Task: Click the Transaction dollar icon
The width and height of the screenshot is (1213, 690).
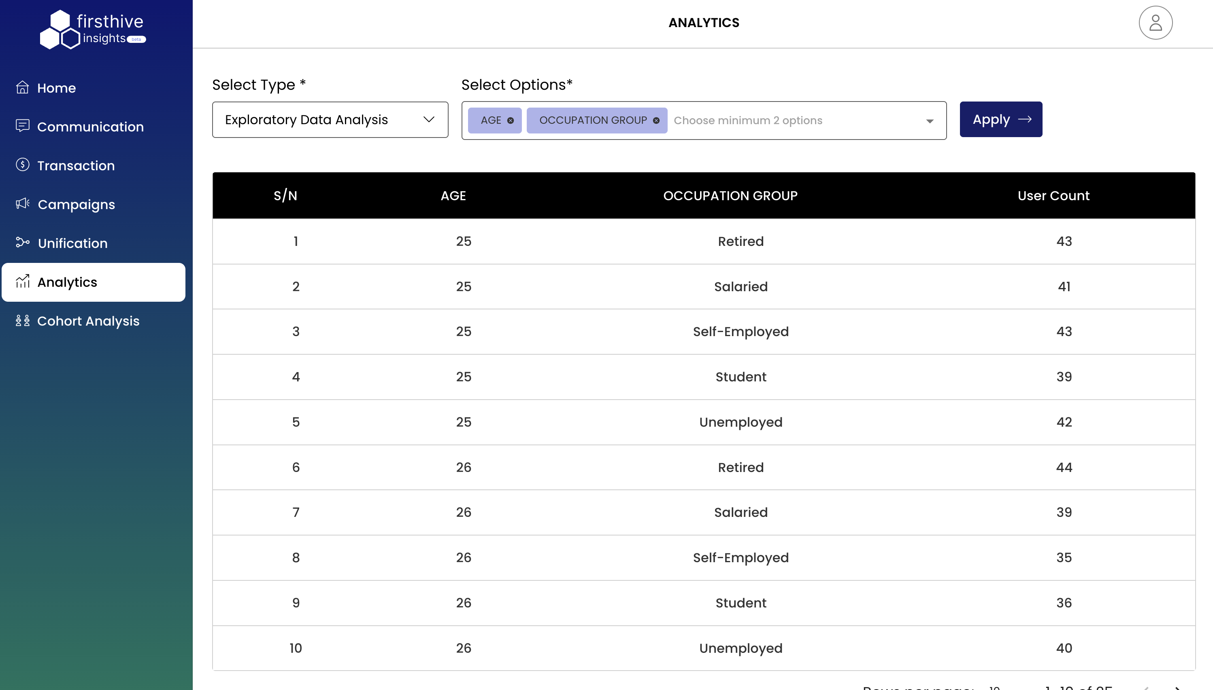Action: click(22, 165)
